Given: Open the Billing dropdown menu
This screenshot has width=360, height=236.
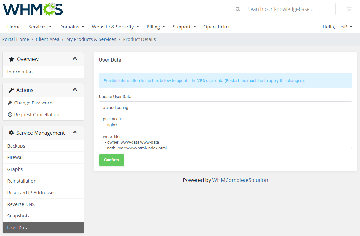Looking at the screenshot, I should coord(156,27).
